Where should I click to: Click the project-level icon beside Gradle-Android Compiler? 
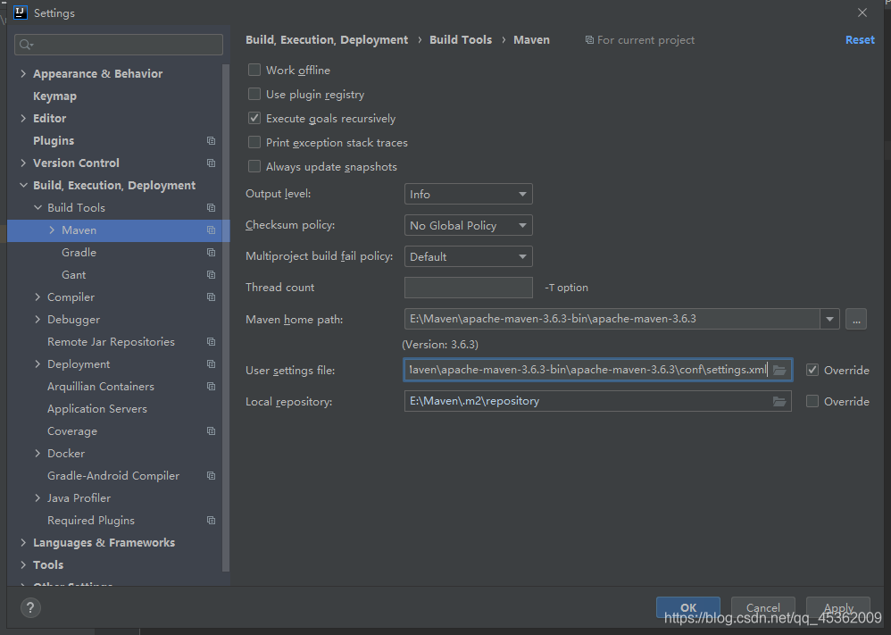tap(211, 476)
